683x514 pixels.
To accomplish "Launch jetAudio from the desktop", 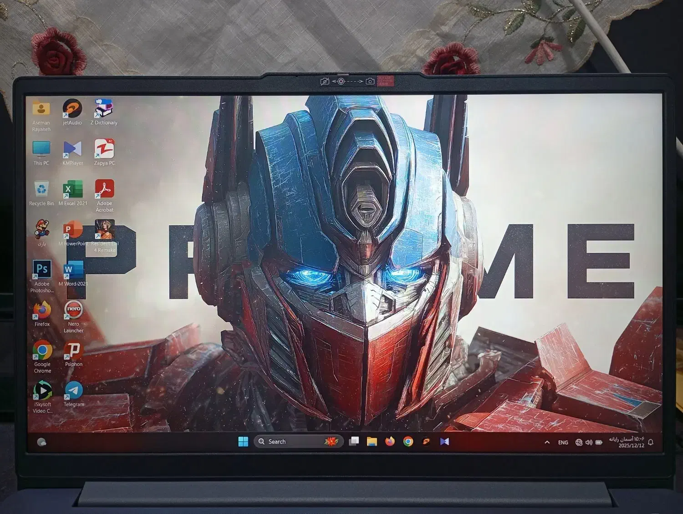I will (73, 109).
